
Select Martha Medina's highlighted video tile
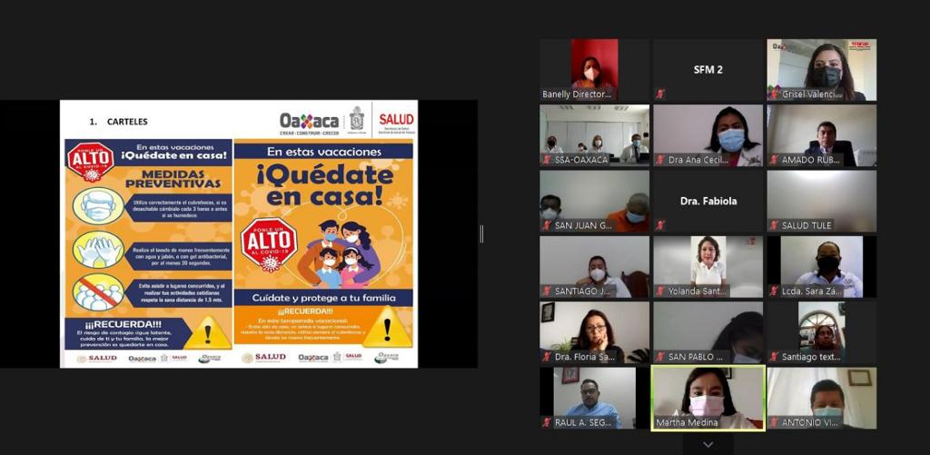pyautogui.click(x=707, y=398)
